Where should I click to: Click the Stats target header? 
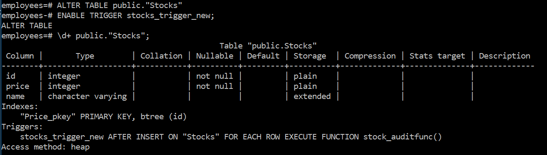pos(437,56)
